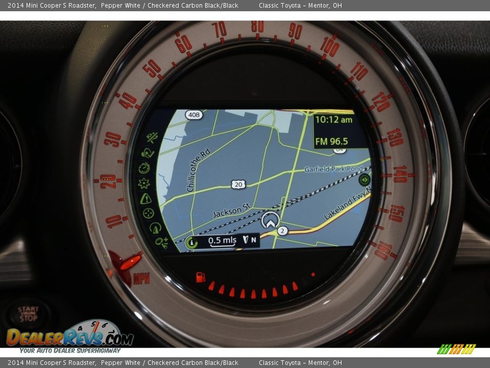Select the crosshair interactive map icon

[149, 213]
